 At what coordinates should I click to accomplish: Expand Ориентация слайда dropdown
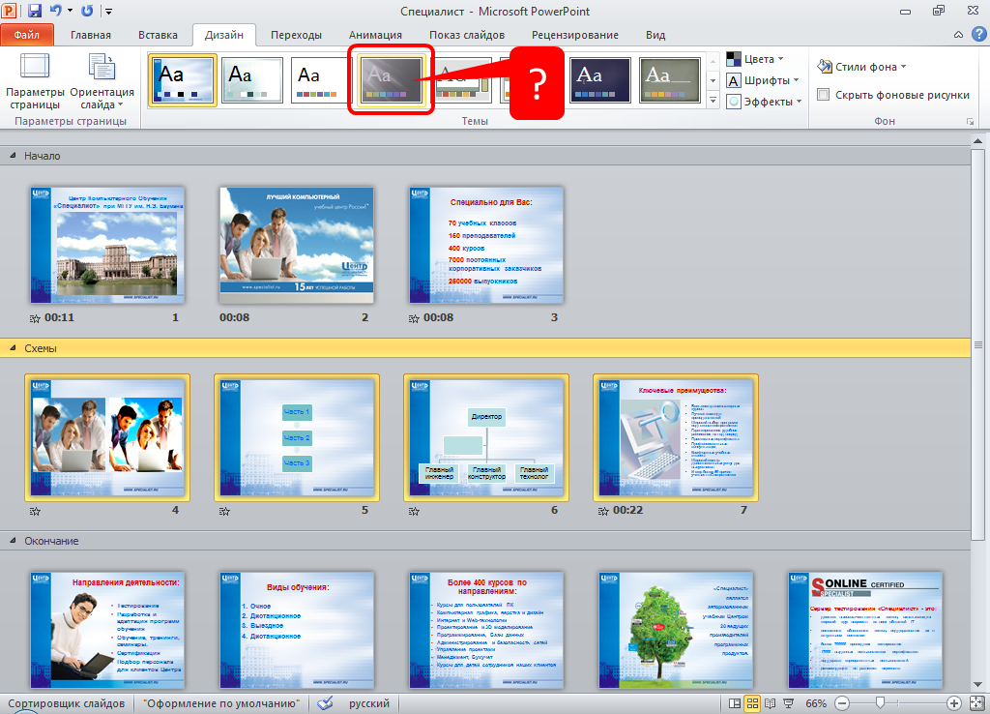click(x=101, y=81)
